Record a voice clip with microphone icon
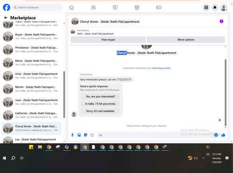Viewport: 233px width, 173px height. pos(72,135)
